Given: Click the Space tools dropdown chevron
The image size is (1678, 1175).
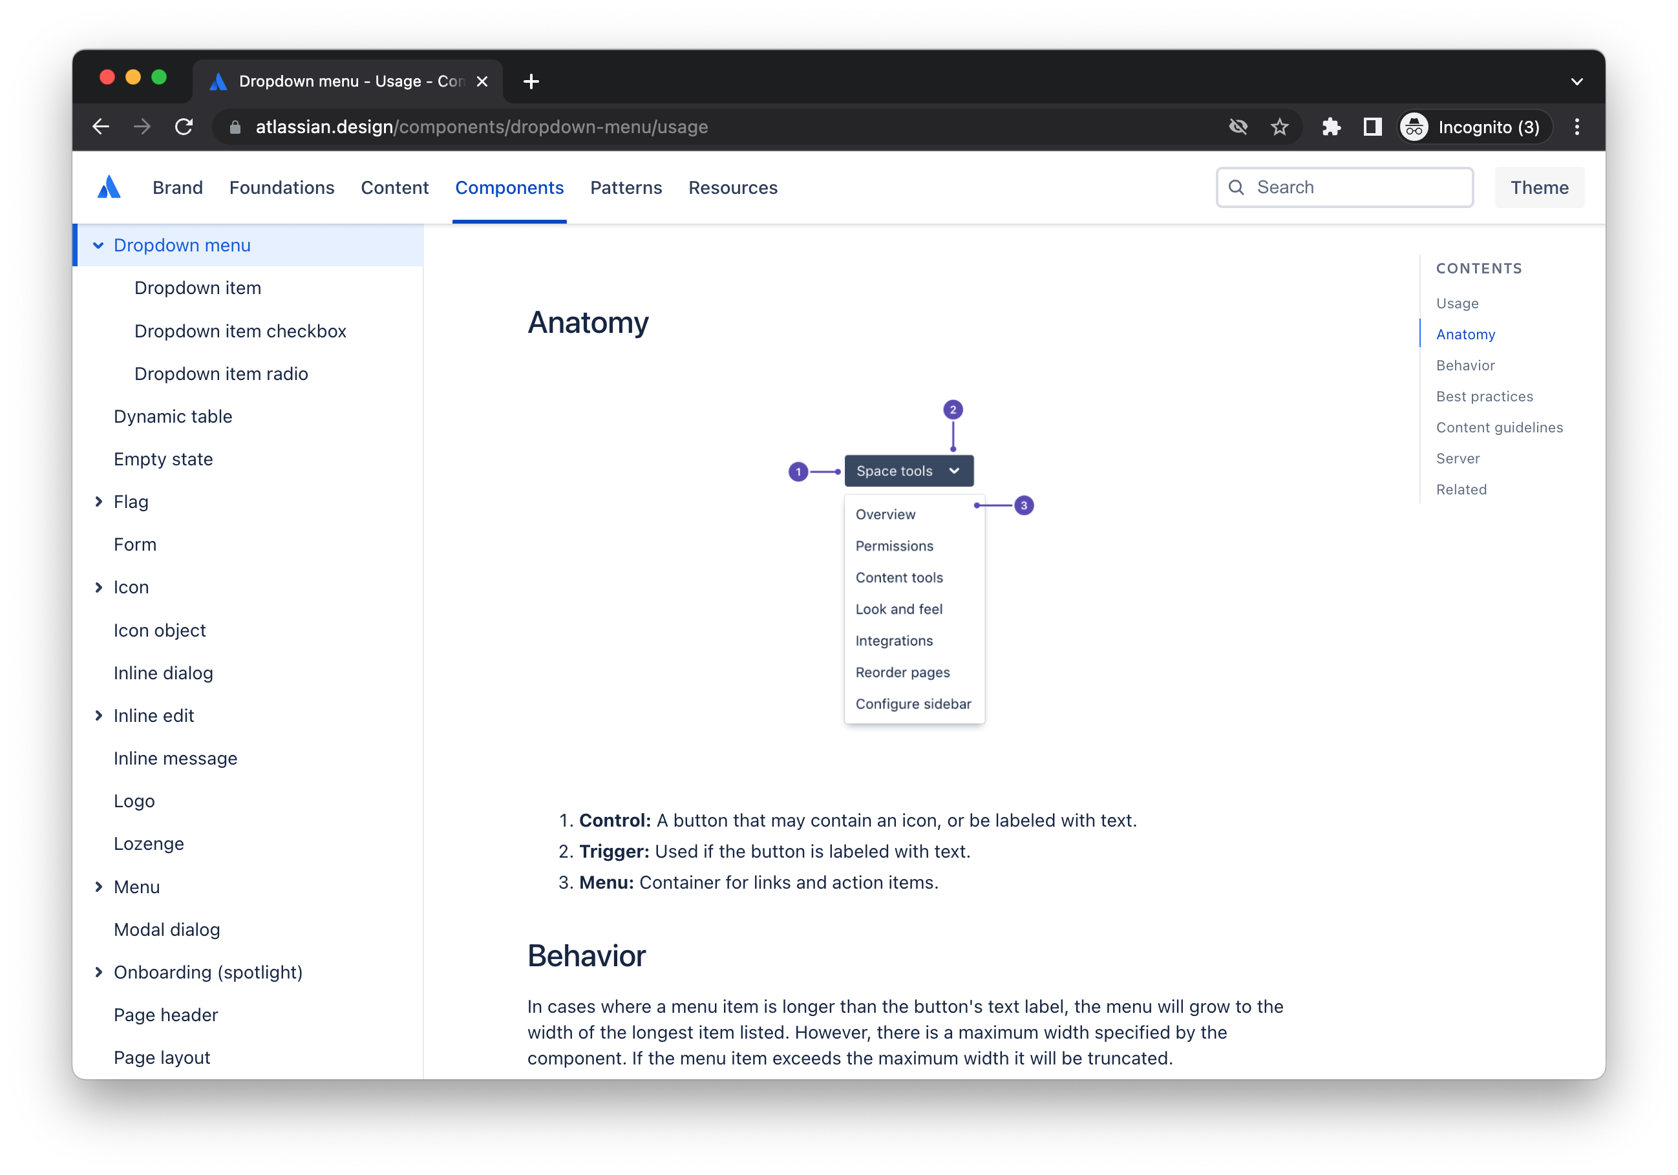Looking at the screenshot, I should point(954,471).
